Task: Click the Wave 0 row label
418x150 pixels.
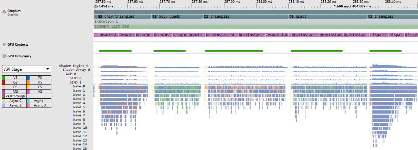Action: (79, 86)
